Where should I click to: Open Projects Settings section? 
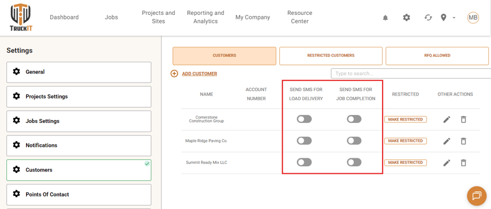click(79, 97)
